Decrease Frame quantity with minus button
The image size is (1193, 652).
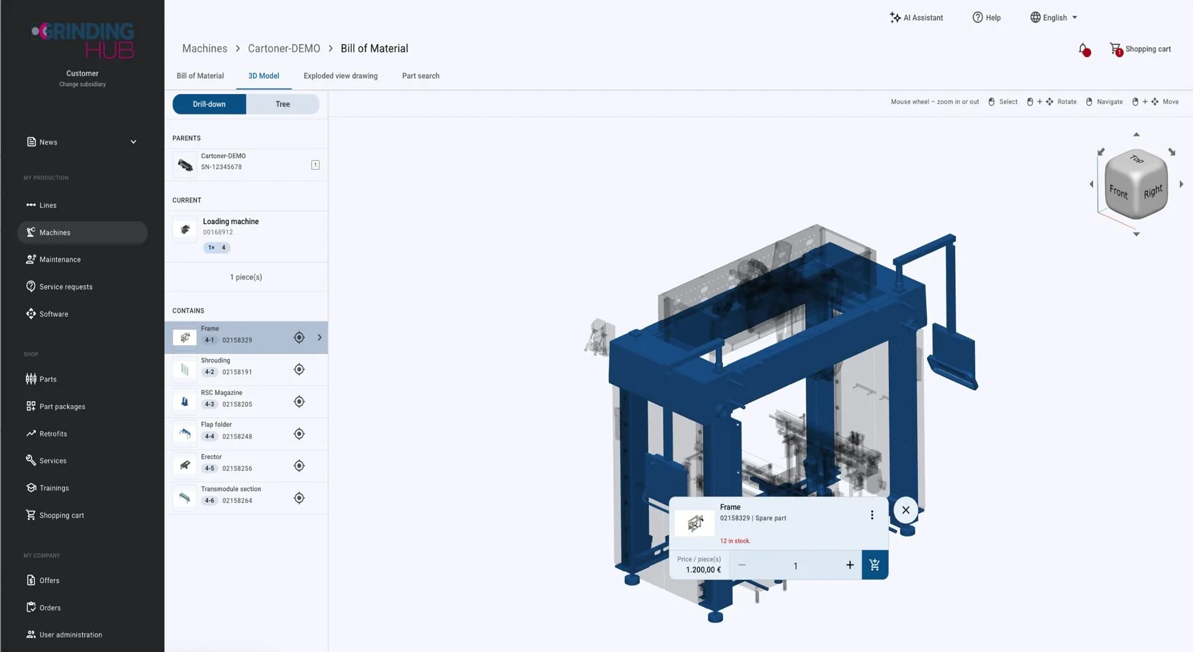(x=742, y=565)
